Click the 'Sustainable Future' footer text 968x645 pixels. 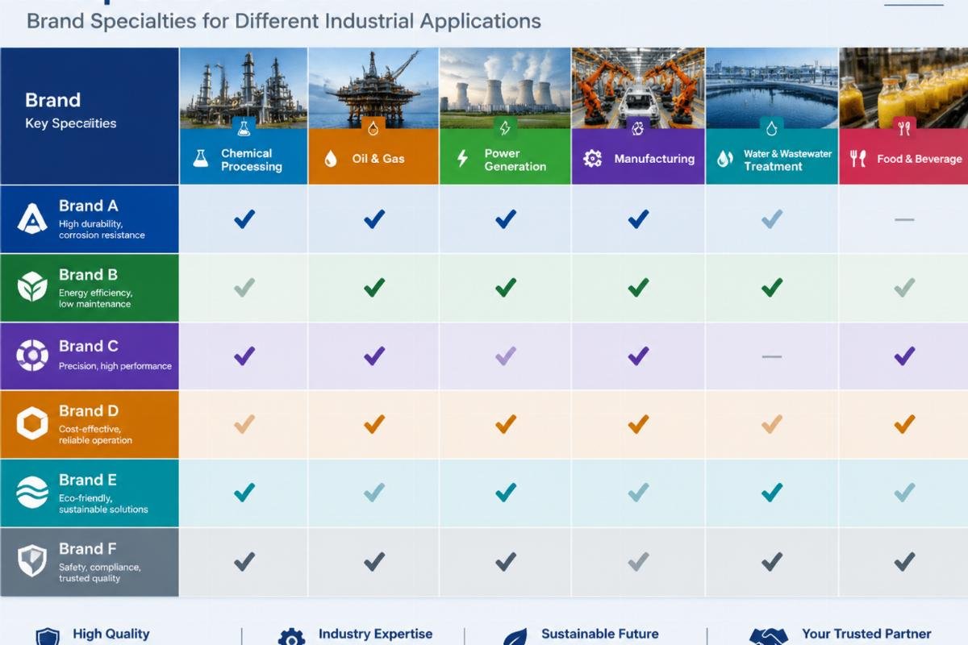(x=600, y=634)
